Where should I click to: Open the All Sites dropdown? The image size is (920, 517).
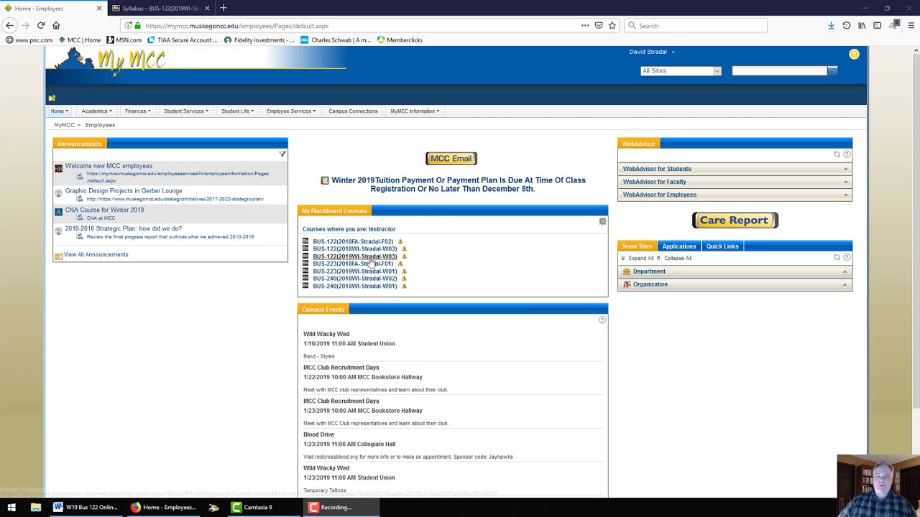pyautogui.click(x=681, y=70)
